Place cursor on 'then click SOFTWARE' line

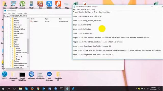tap(82, 25)
